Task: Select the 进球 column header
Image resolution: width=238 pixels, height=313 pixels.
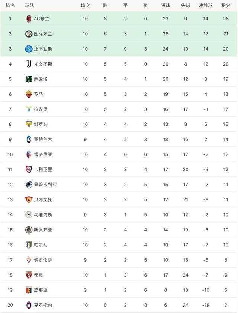Action: click(165, 6)
